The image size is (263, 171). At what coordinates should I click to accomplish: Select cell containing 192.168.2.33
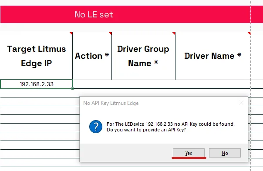coord(37,84)
